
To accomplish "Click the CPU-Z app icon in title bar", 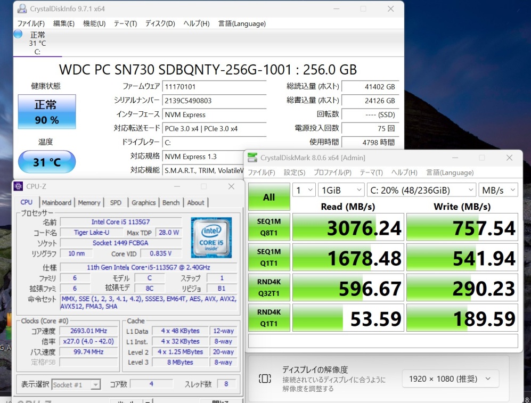I will coord(18,186).
